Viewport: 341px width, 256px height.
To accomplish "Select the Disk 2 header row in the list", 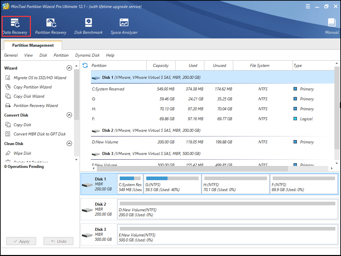I will [213, 130].
